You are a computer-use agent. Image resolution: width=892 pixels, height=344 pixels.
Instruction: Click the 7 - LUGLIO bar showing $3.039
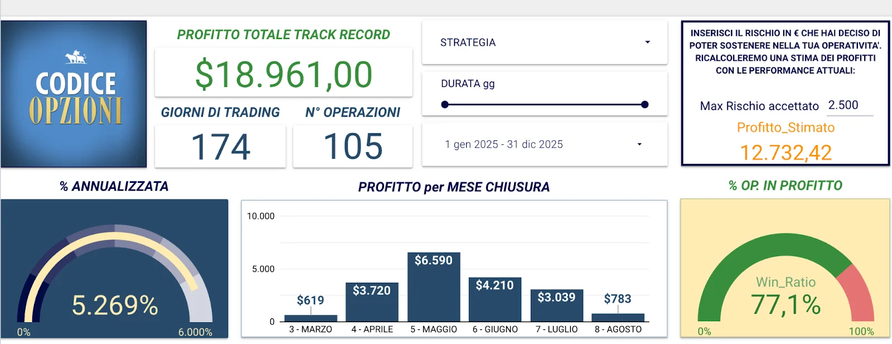556,306
